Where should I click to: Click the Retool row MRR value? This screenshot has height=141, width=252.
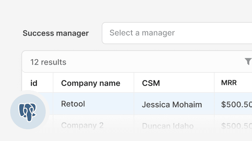(236, 105)
